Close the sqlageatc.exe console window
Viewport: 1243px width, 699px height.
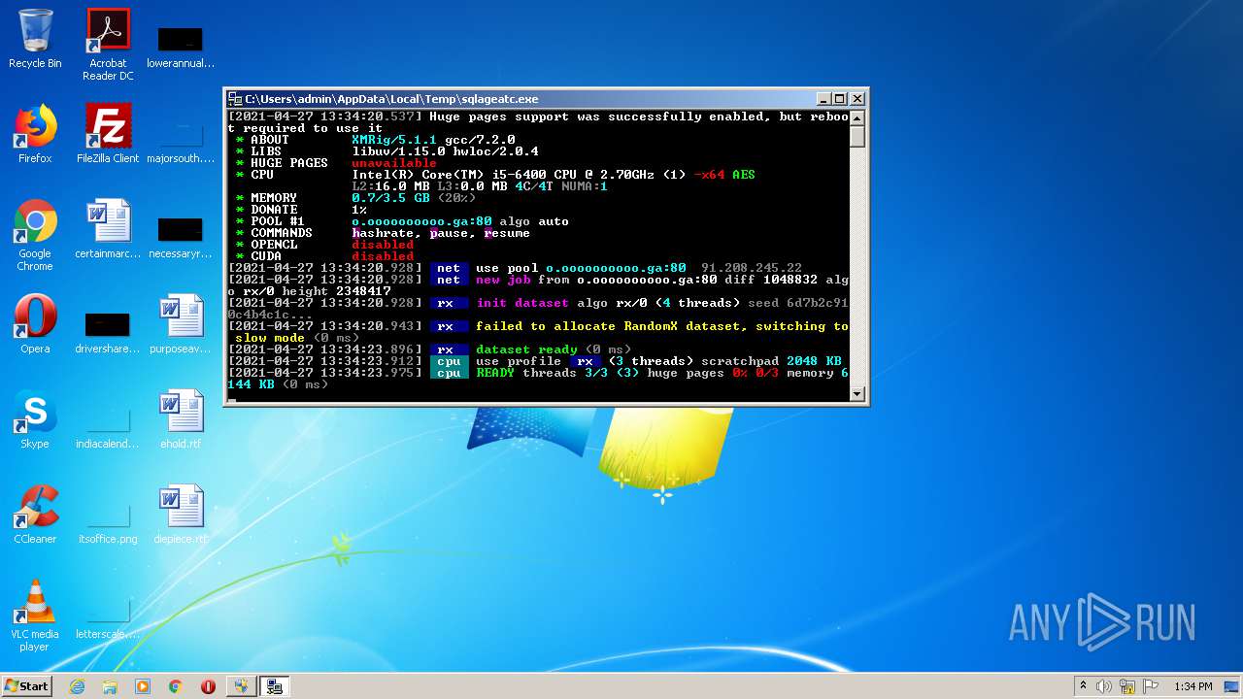point(857,99)
